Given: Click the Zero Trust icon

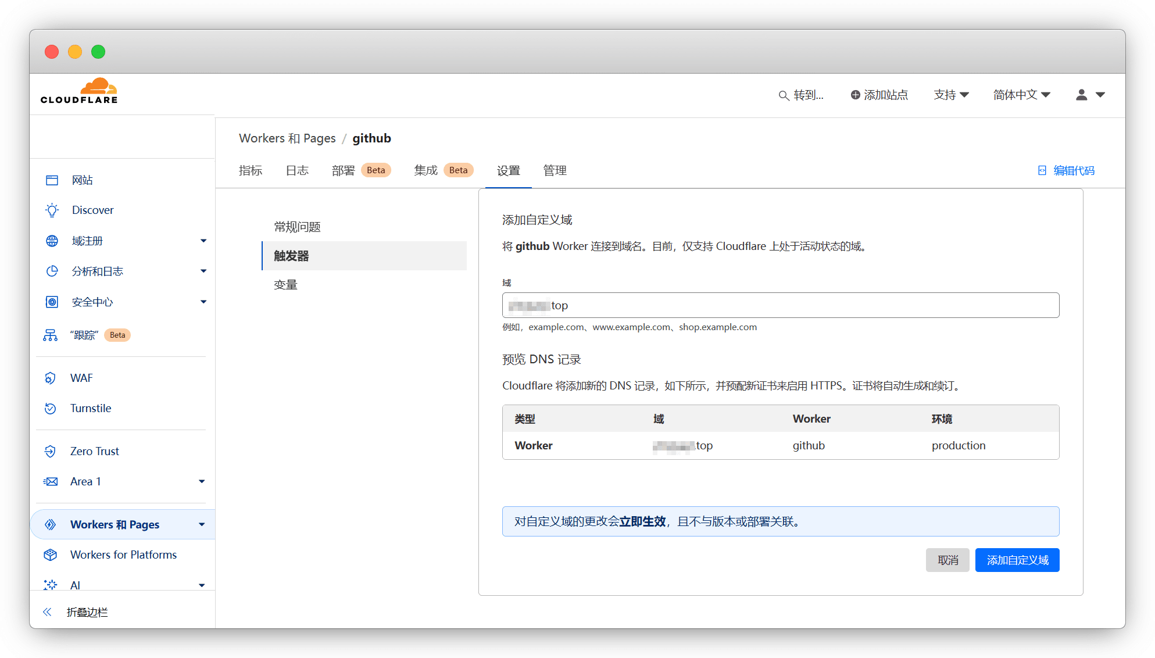Looking at the screenshot, I should tap(51, 452).
